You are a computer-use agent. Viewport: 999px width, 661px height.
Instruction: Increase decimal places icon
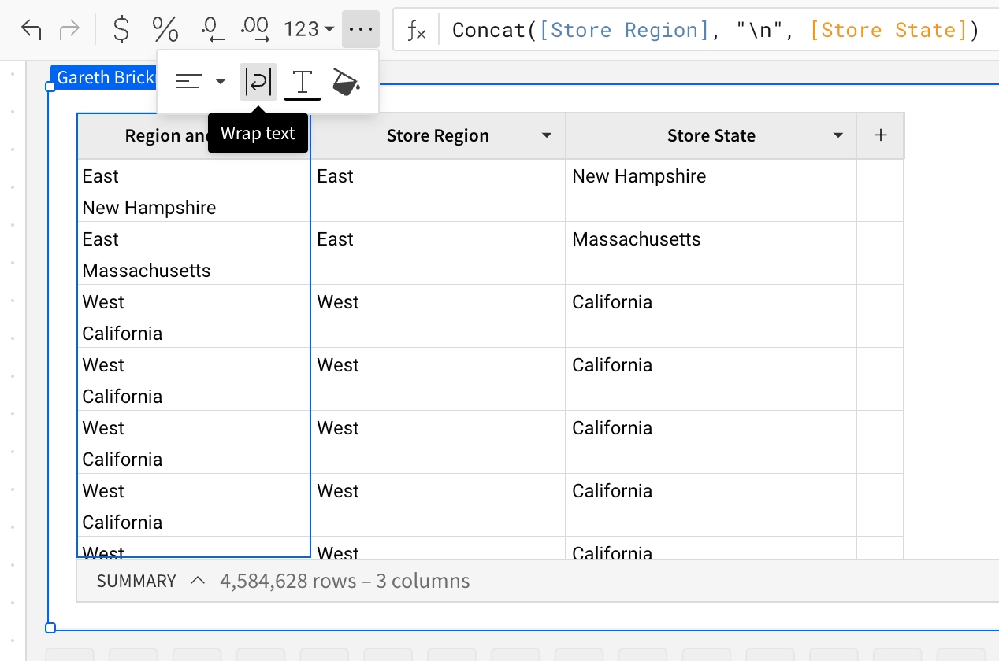[x=255, y=30]
